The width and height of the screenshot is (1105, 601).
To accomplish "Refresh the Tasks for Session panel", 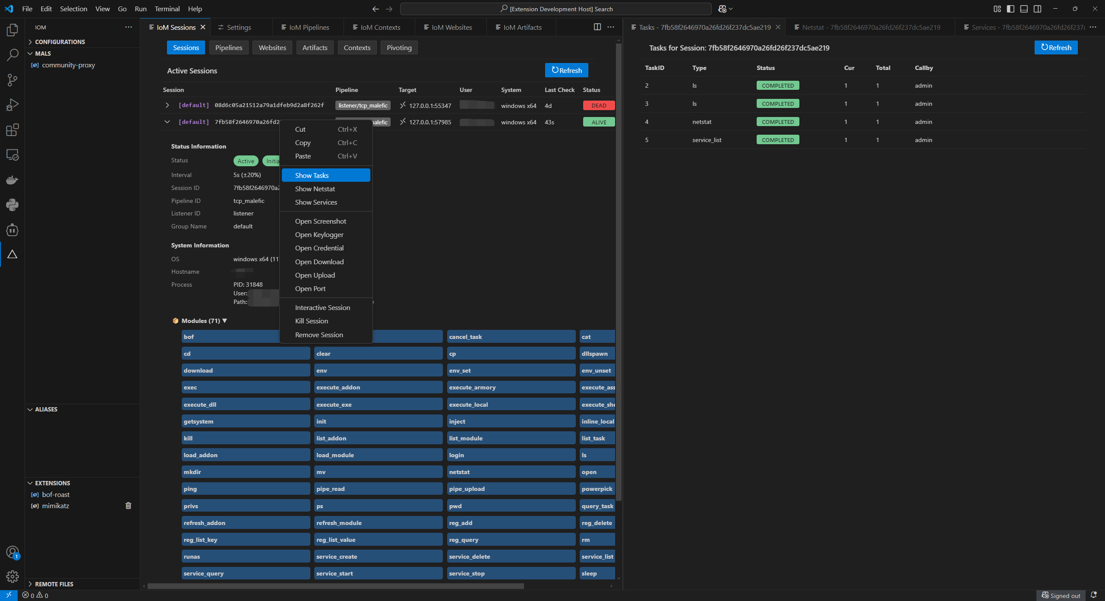I will point(1056,47).
